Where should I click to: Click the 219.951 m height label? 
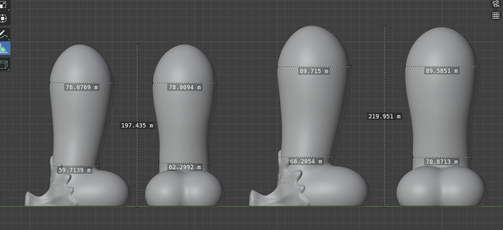[384, 116]
